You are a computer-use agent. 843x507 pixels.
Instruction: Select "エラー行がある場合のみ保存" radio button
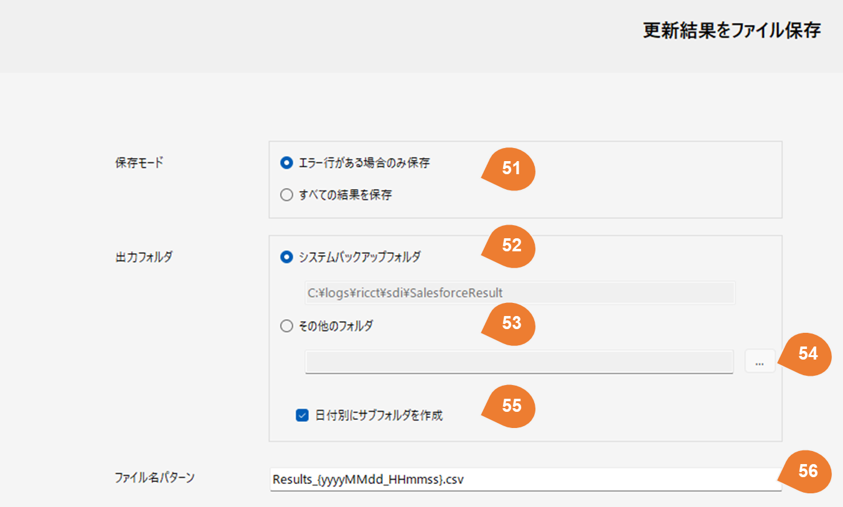click(286, 163)
